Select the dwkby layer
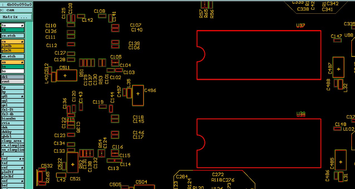Viewport: 355px width, 189px height. (13, 132)
